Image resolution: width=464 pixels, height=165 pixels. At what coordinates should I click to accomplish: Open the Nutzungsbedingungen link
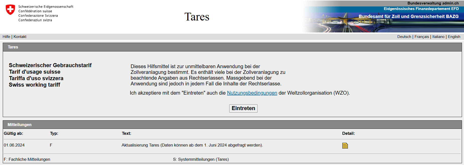pyautogui.click(x=252, y=93)
